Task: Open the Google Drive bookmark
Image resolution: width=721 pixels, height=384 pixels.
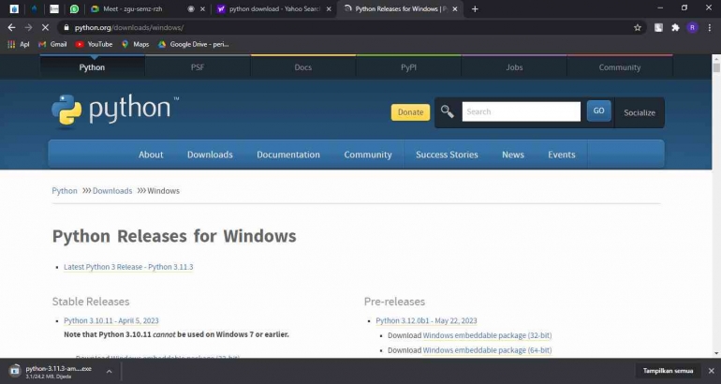Action: tap(193, 44)
